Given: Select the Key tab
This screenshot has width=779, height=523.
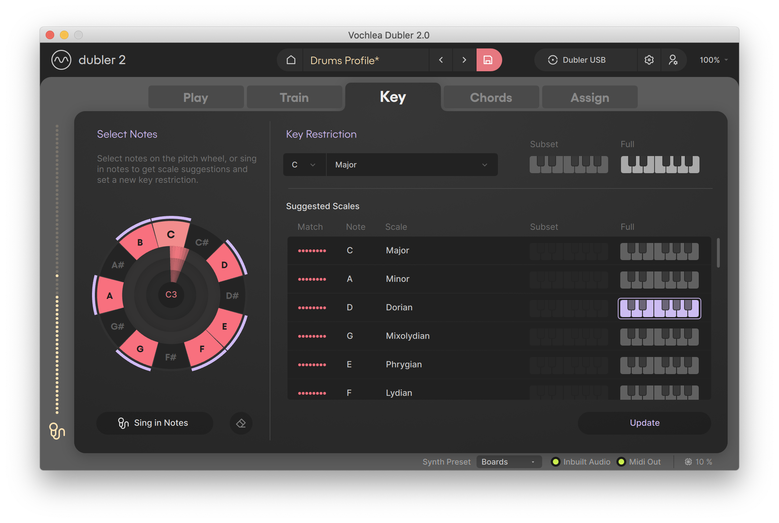Looking at the screenshot, I should point(393,97).
